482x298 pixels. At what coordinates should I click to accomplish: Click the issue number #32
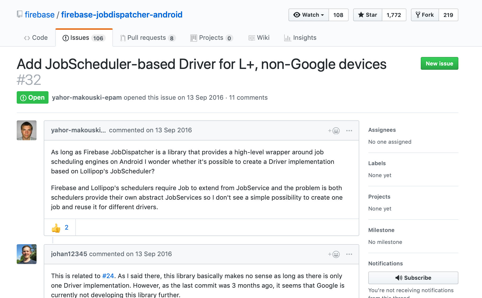pos(29,80)
